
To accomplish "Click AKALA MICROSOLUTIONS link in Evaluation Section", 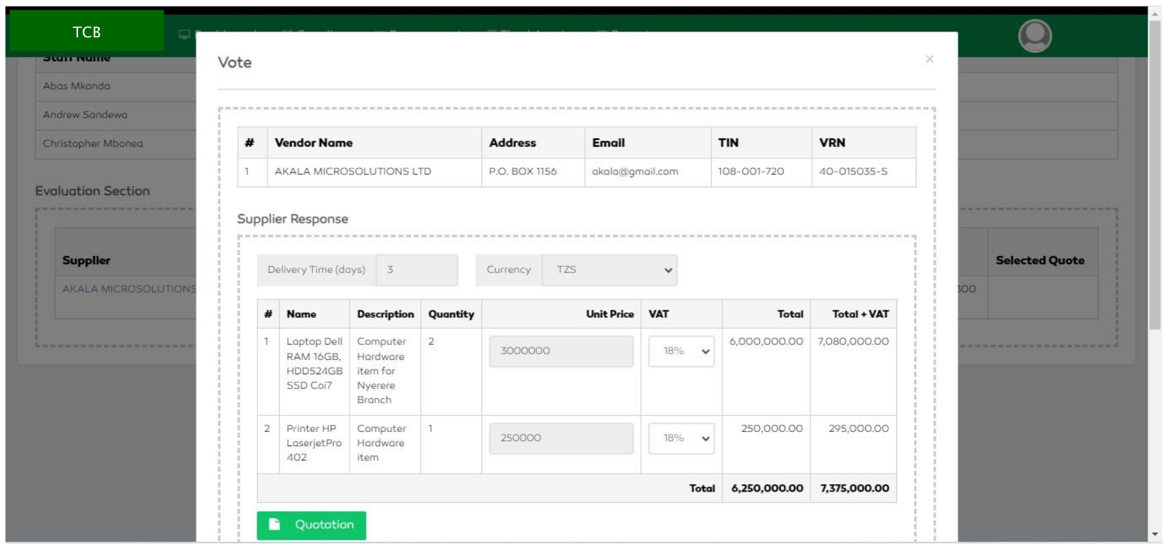I will pyautogui.click(x=129, y=289).
